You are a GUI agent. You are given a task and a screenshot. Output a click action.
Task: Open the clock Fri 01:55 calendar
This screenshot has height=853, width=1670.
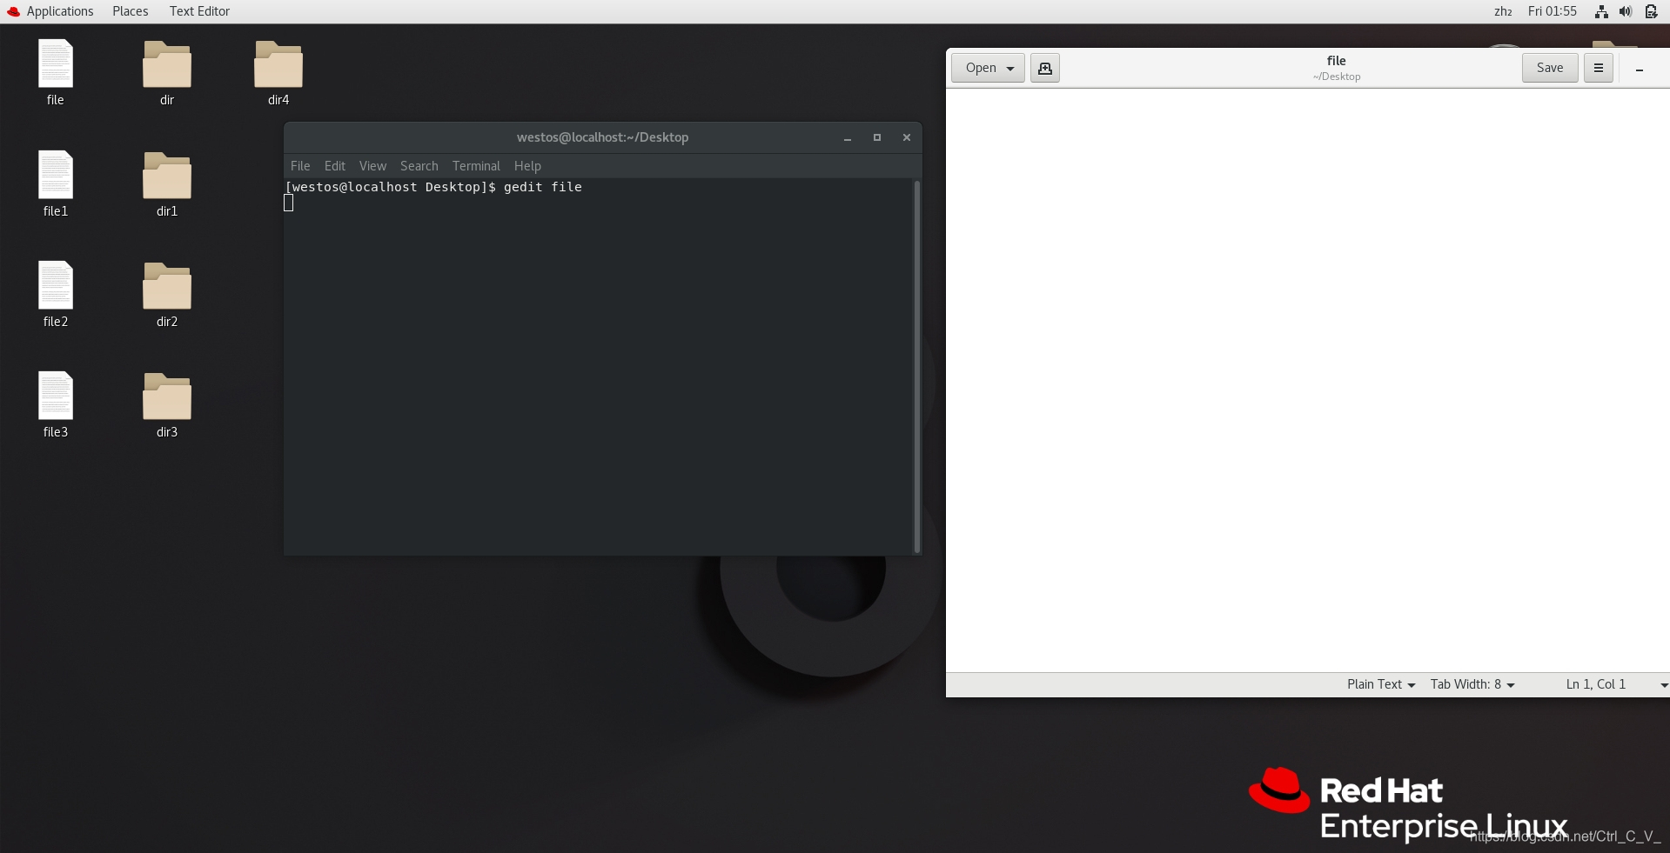coord(1553,11)
